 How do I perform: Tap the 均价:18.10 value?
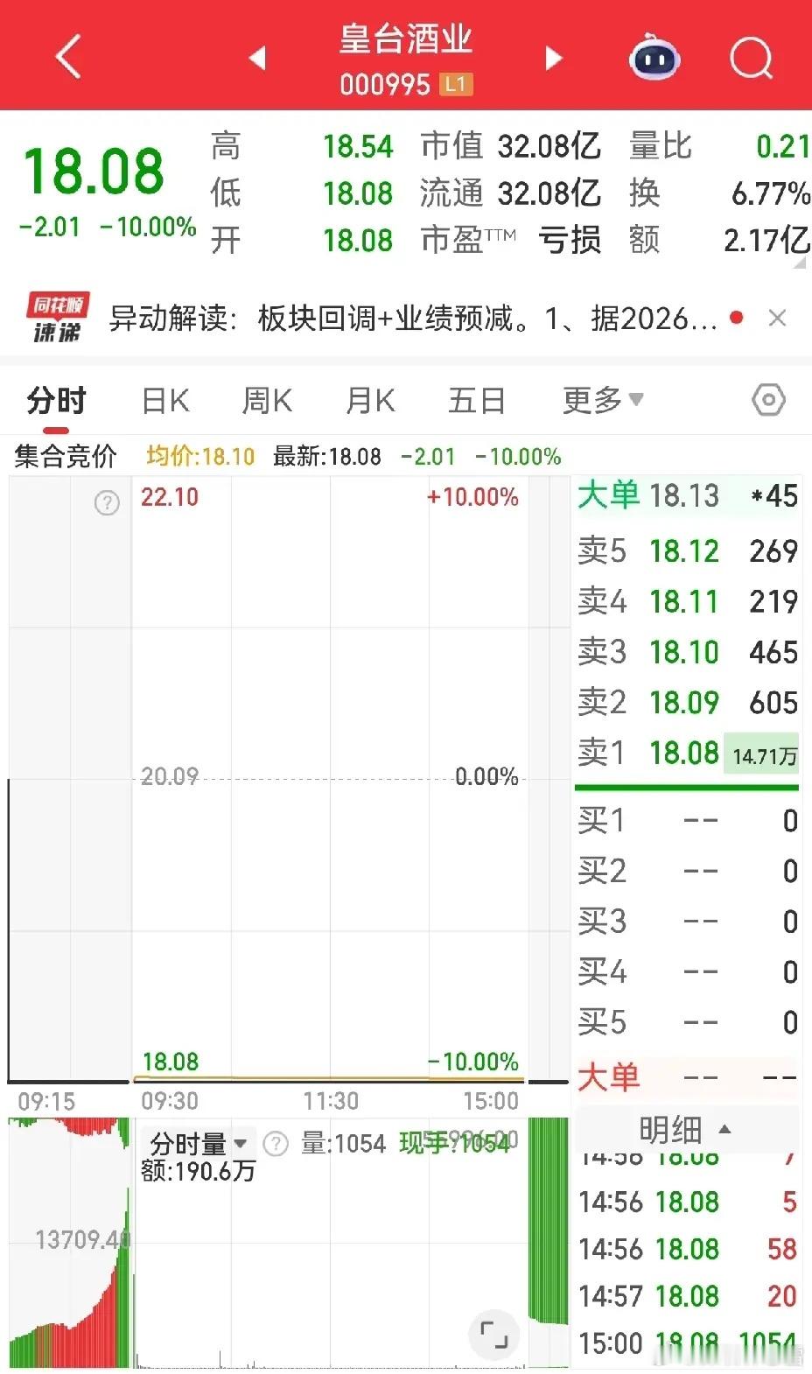coord(200,456)
